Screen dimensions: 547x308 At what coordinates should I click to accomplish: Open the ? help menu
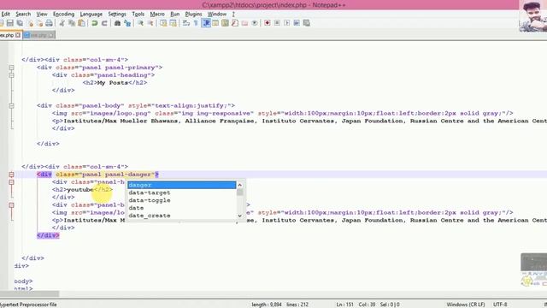coord(233,14)
